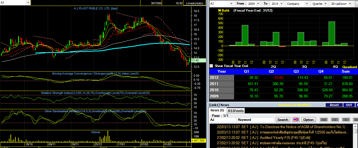The image size is (358, 148).
Task: Open the From year 2009 dropdown
Action: [258, 4]
